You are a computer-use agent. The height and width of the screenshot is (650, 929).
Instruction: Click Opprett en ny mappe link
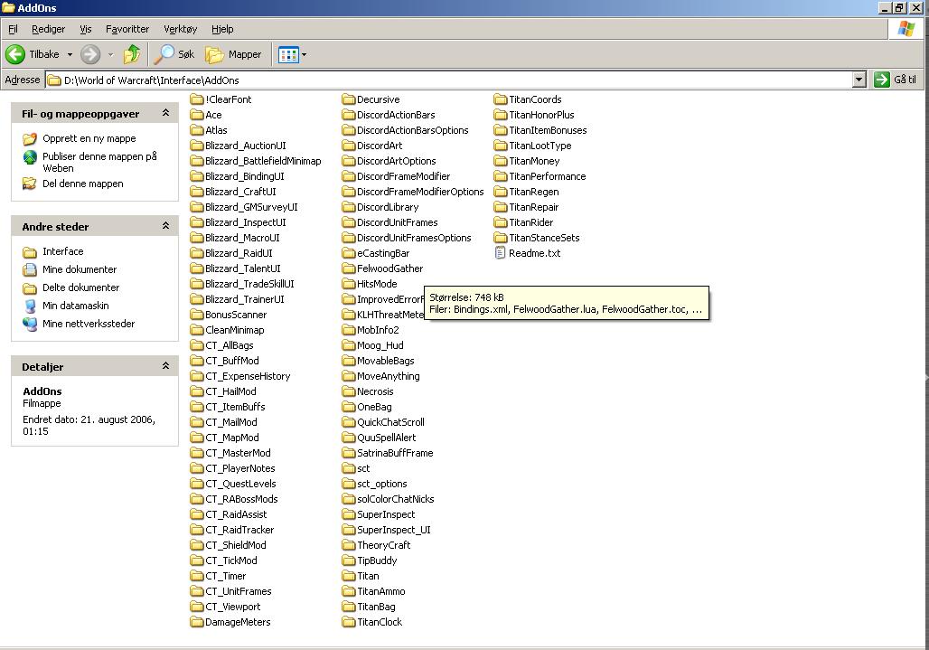click(x=89, y=138)
